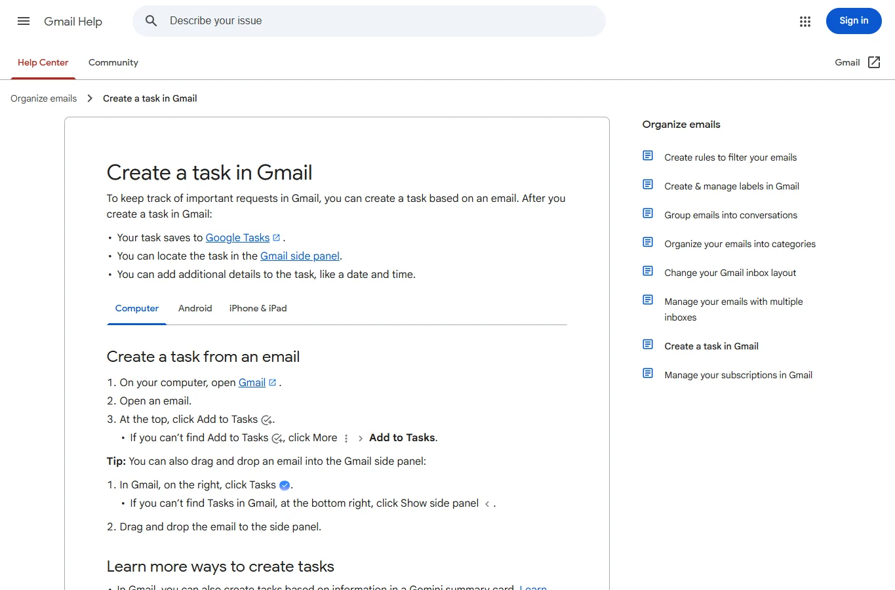895x590 pixels.
Task: Click the Gmail external link icon
Action: [x=874, y=62]
